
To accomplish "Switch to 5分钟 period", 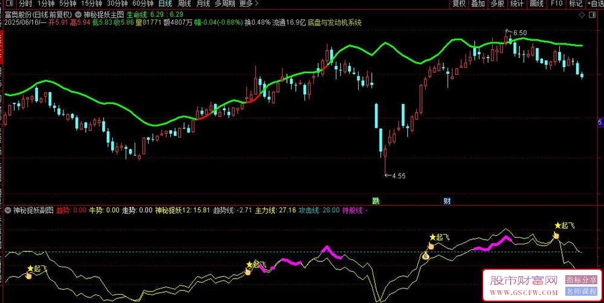I will 68,4.
